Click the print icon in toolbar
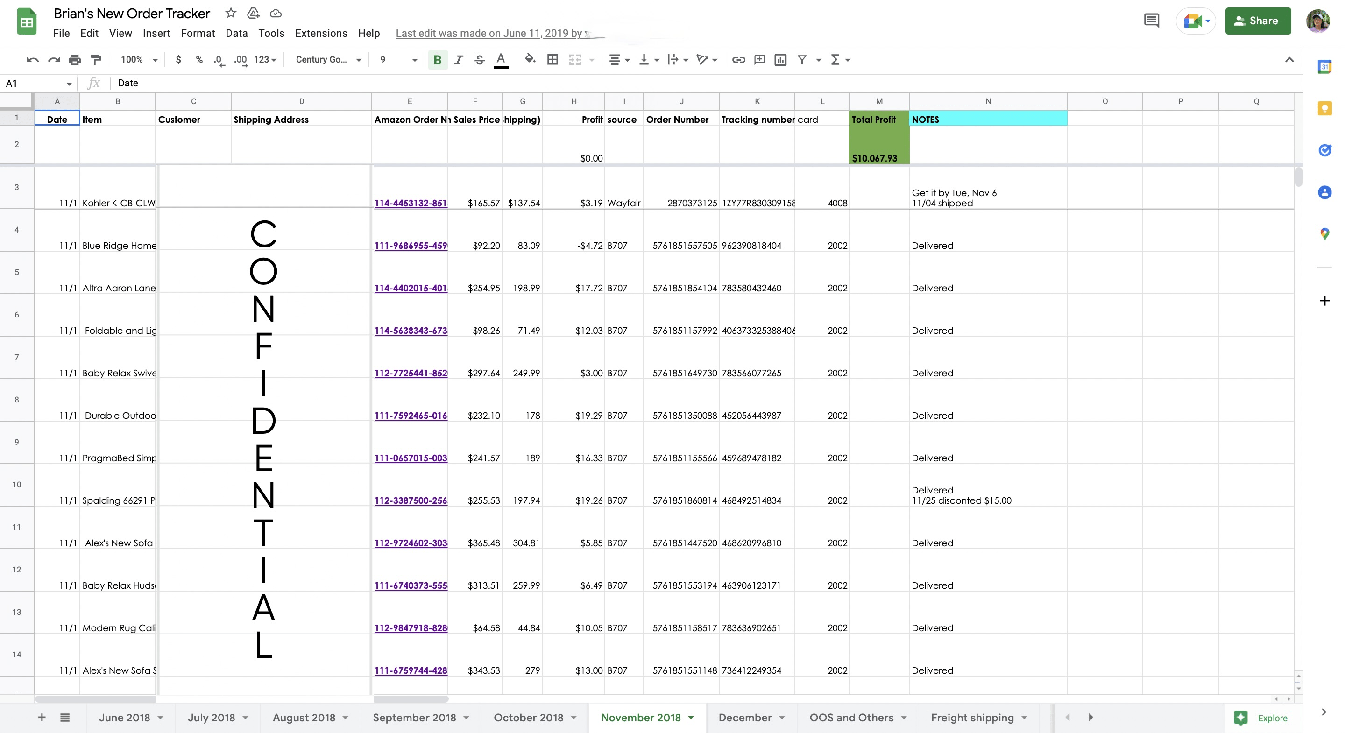Screen dimensions: 1345x733 75,59
